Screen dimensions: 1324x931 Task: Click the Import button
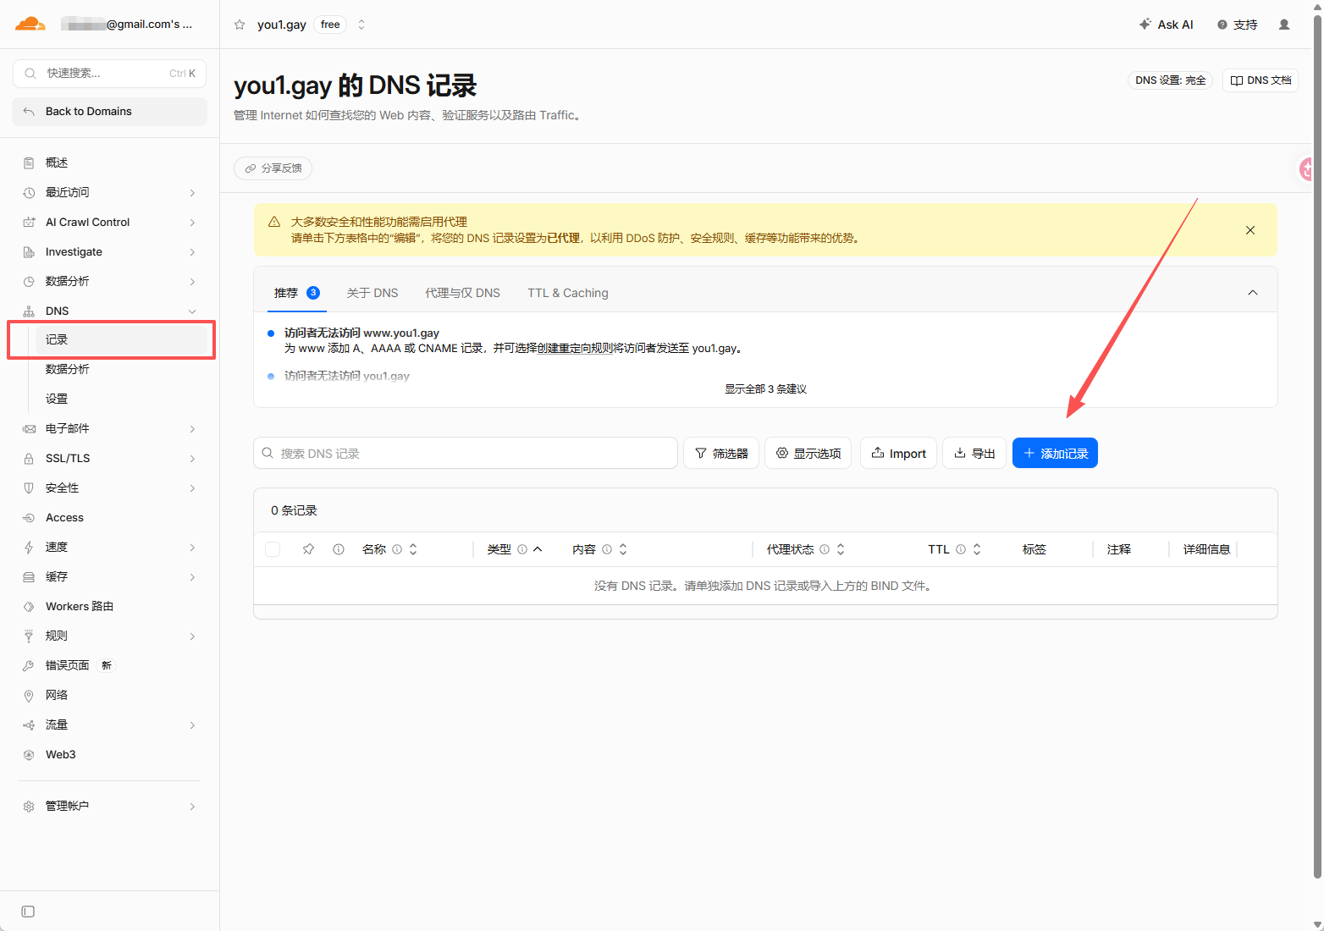coord(898,453)
